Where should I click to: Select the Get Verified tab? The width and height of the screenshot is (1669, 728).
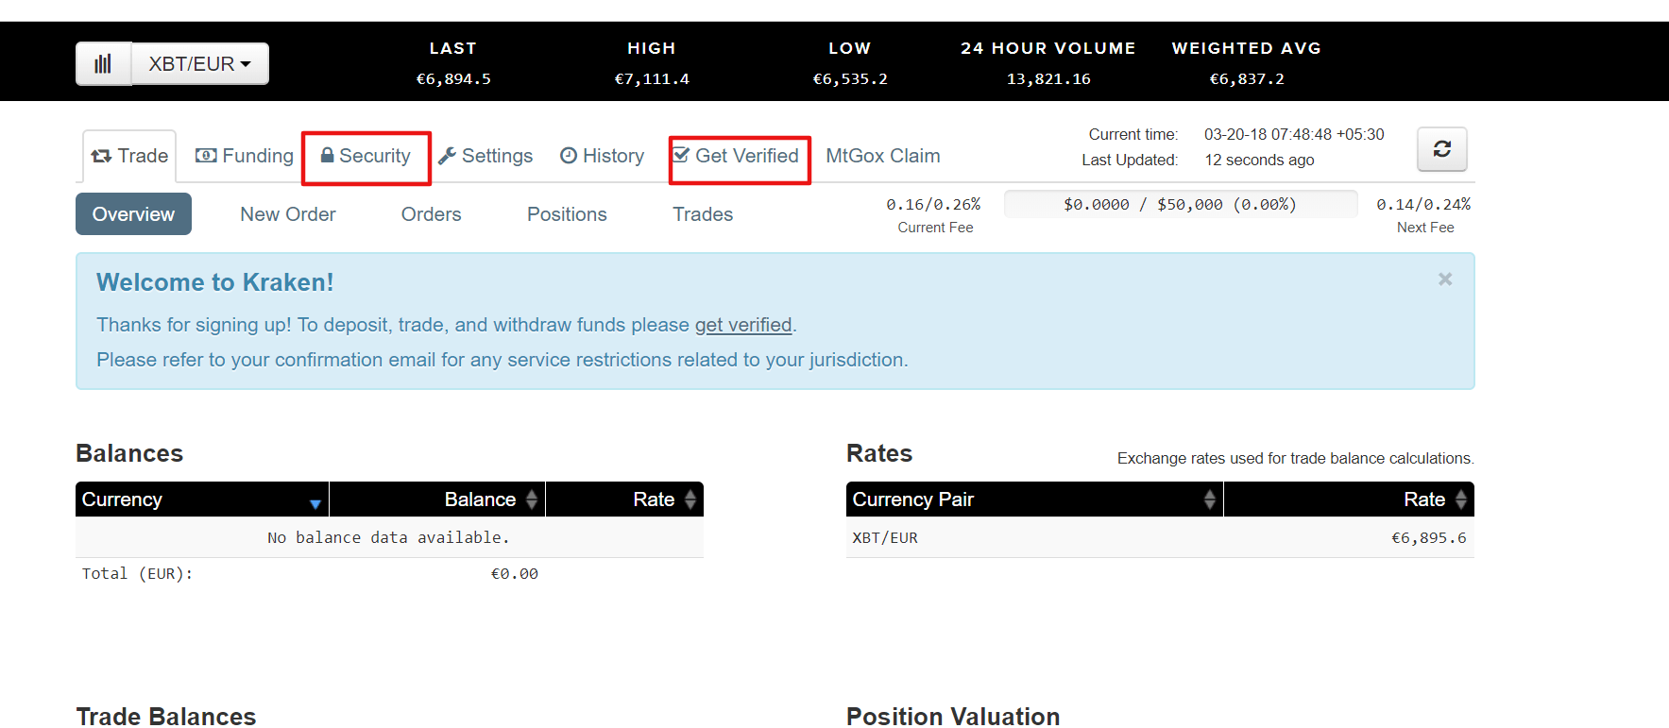[x=736, y=156]
